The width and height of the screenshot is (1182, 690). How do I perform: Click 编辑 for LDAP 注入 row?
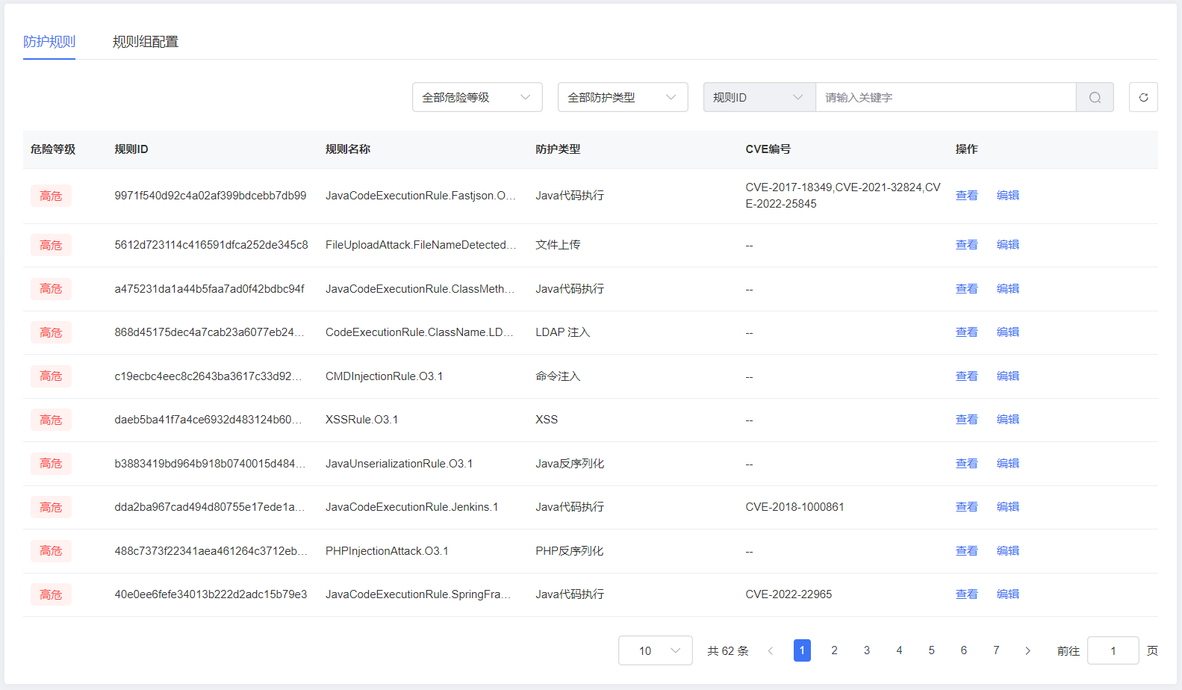(x=1008, y=332)
